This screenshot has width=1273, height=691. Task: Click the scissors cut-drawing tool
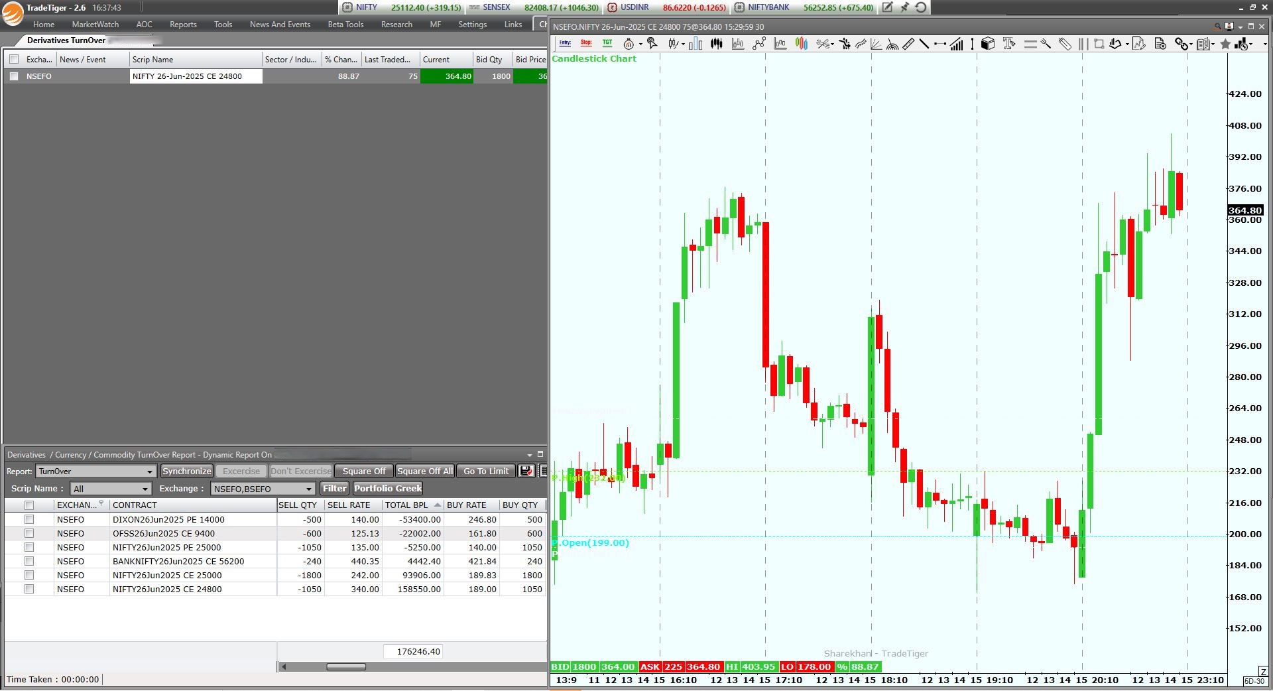tap(822, 44)
